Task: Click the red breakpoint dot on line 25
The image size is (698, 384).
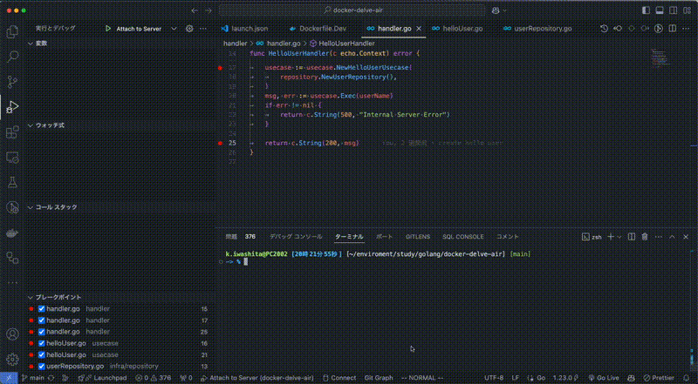Action: point(222,143)
